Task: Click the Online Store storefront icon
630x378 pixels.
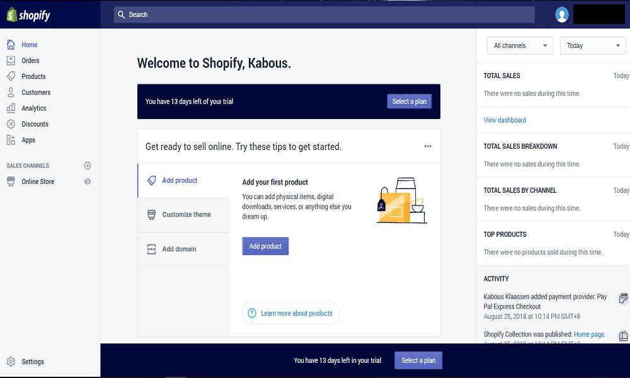Action: 11,181
